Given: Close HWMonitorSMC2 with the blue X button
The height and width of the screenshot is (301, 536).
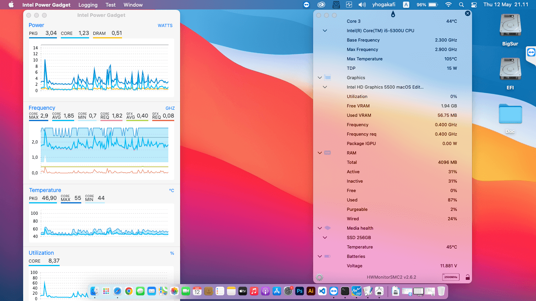Looking at the screenshot, I should (467, 13).
